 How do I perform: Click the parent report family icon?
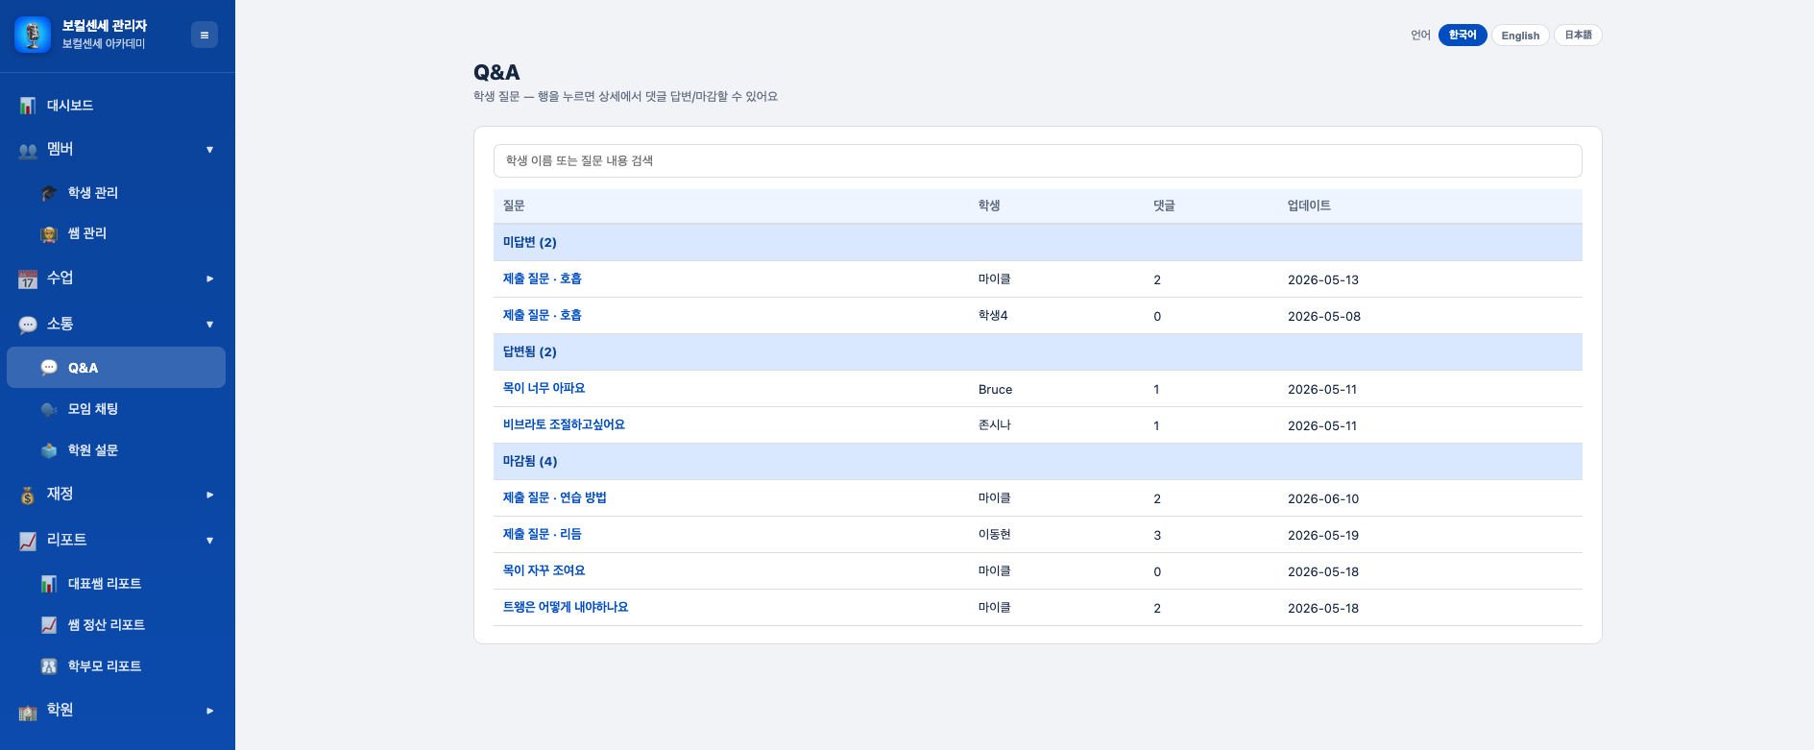pos(49,666)
